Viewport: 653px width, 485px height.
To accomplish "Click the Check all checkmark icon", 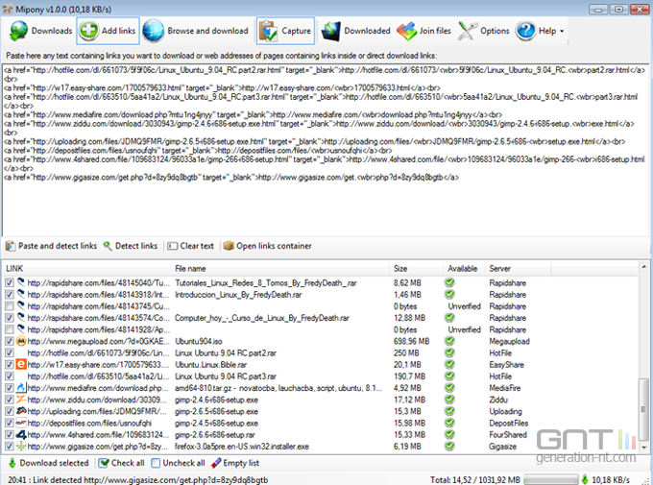I will click(104, 463).
